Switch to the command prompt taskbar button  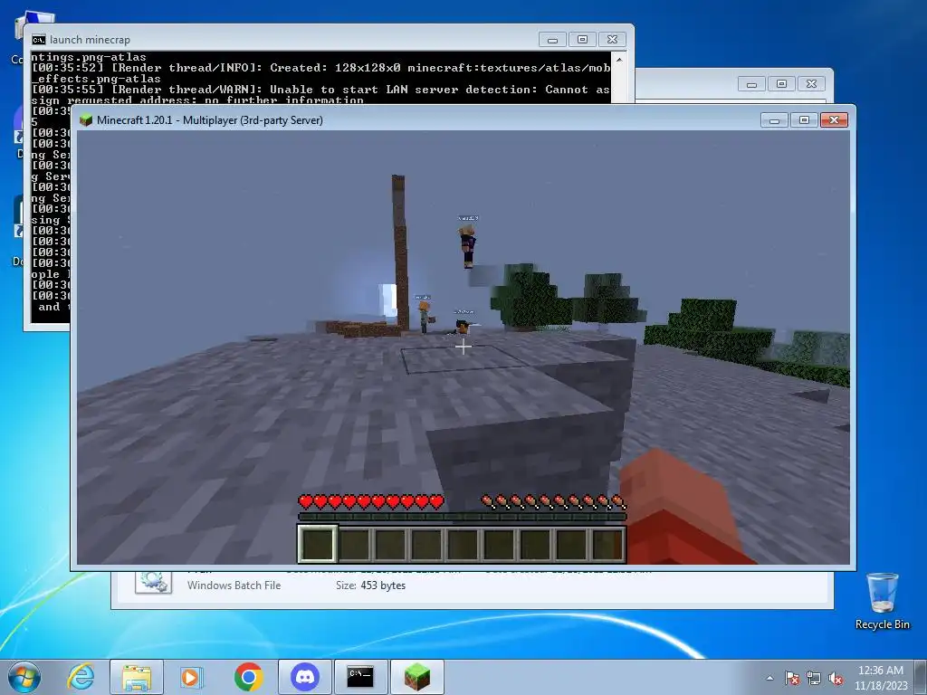pyautogui.click(x=360, y=677)
